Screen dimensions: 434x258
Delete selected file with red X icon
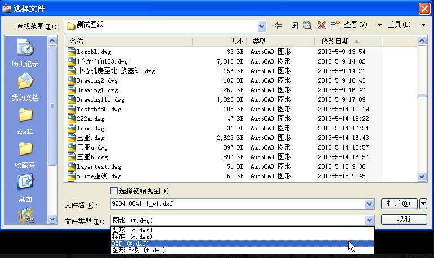pos(321,26)
